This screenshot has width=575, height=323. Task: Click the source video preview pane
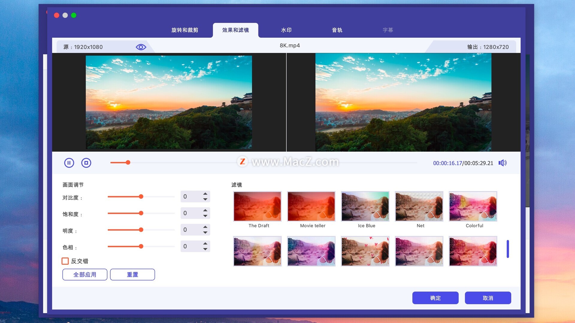(x=169, y=102)
